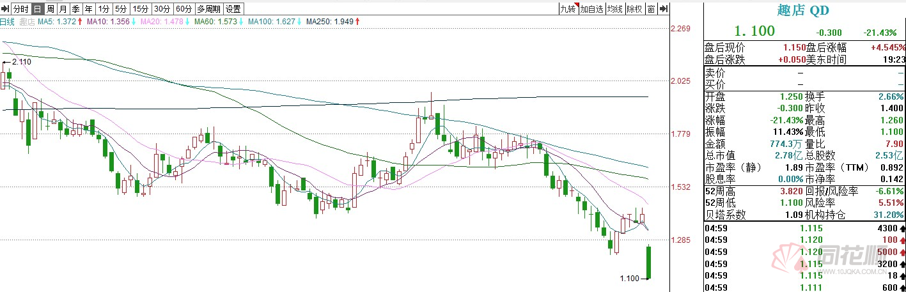Click the 窗 window layout icon

click(651, 9)
